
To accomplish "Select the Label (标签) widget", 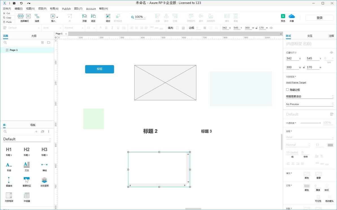I will pos(9,167).
